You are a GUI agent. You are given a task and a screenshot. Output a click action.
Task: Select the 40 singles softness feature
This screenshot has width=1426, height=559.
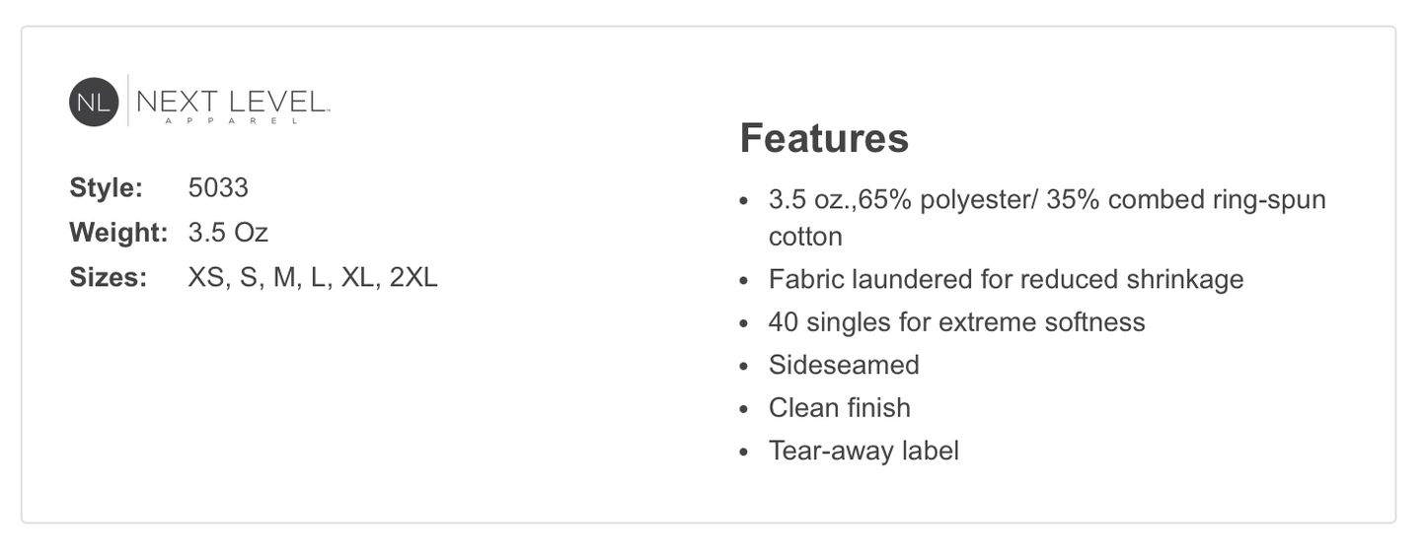click(x=956, y=322)
